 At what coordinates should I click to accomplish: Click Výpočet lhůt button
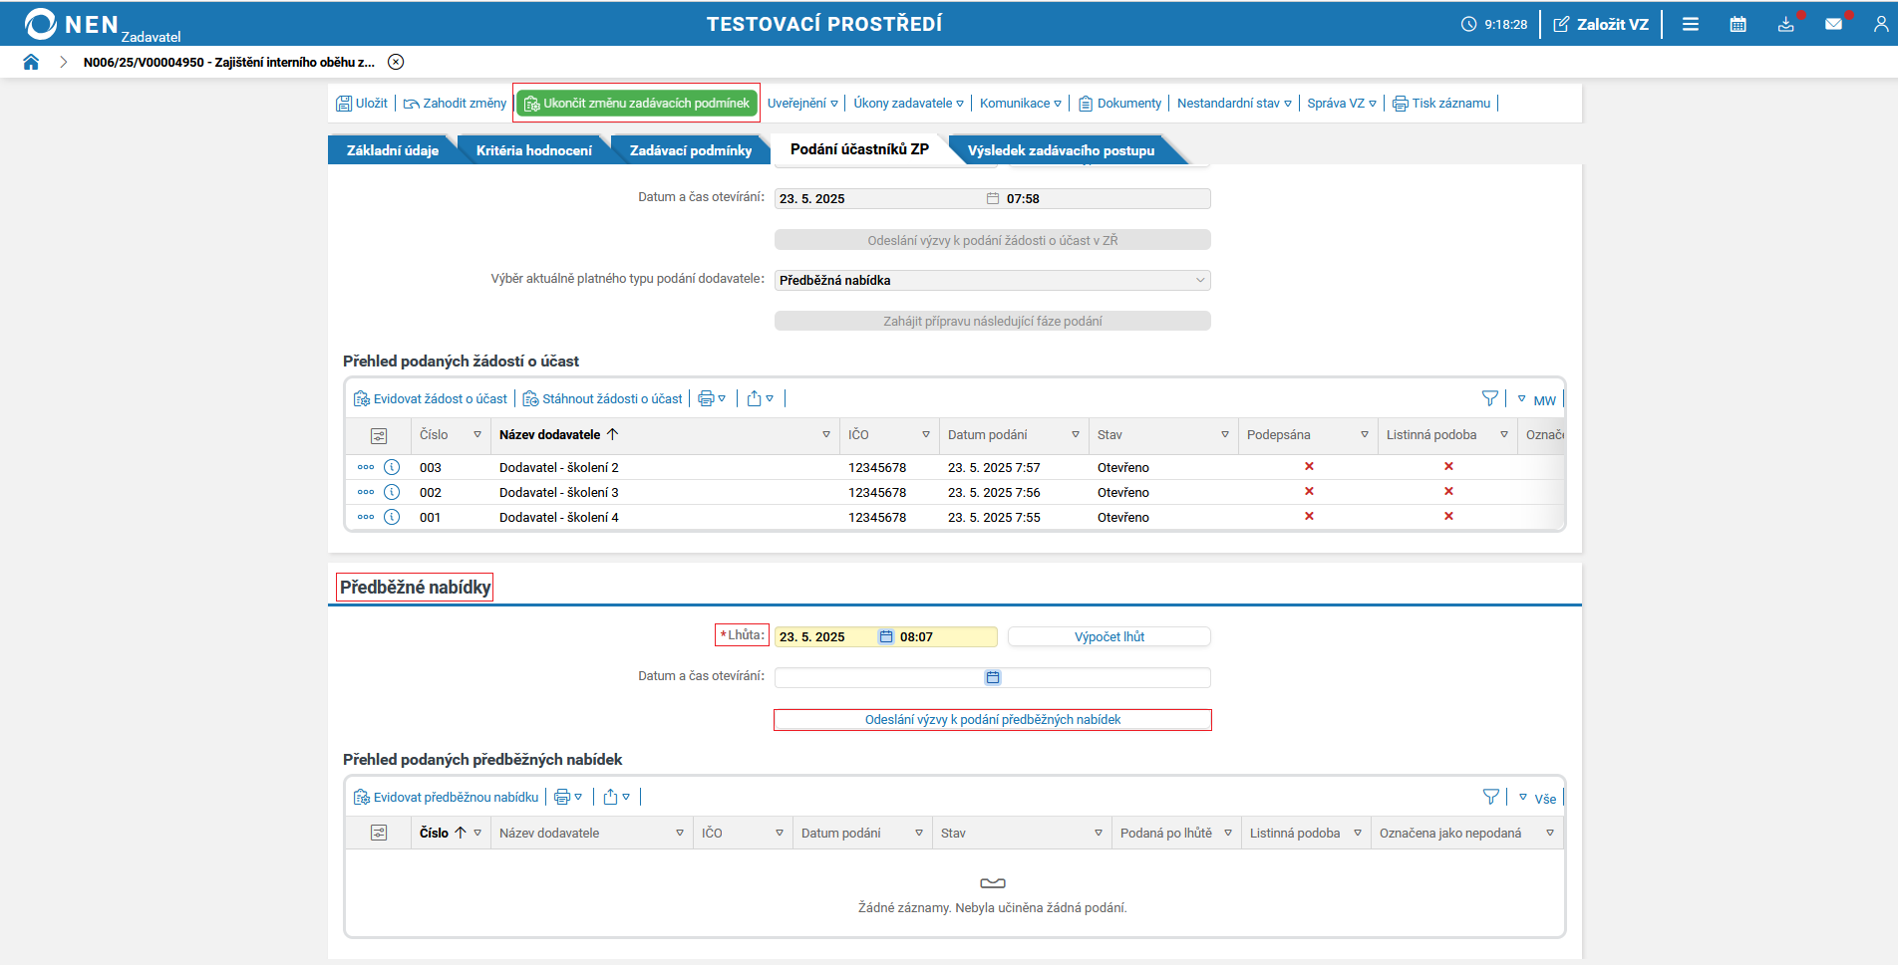click(x=1109, y=636)
